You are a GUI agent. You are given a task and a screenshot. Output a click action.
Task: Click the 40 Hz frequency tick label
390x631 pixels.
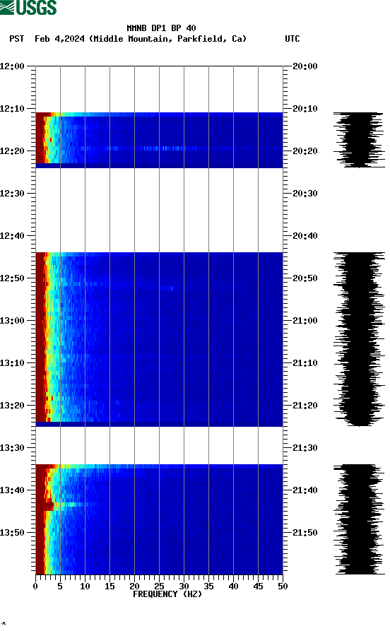pyautogui.click(x=233, y=586)
